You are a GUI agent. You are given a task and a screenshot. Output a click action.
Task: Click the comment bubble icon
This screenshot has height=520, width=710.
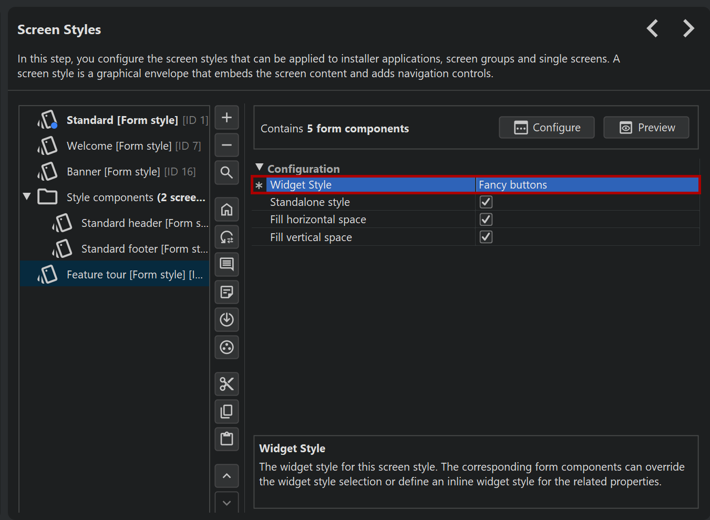point(227,264)
